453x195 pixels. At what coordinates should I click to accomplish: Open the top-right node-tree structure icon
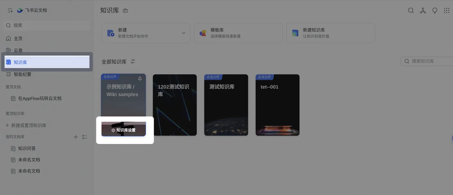pos(423,10)
